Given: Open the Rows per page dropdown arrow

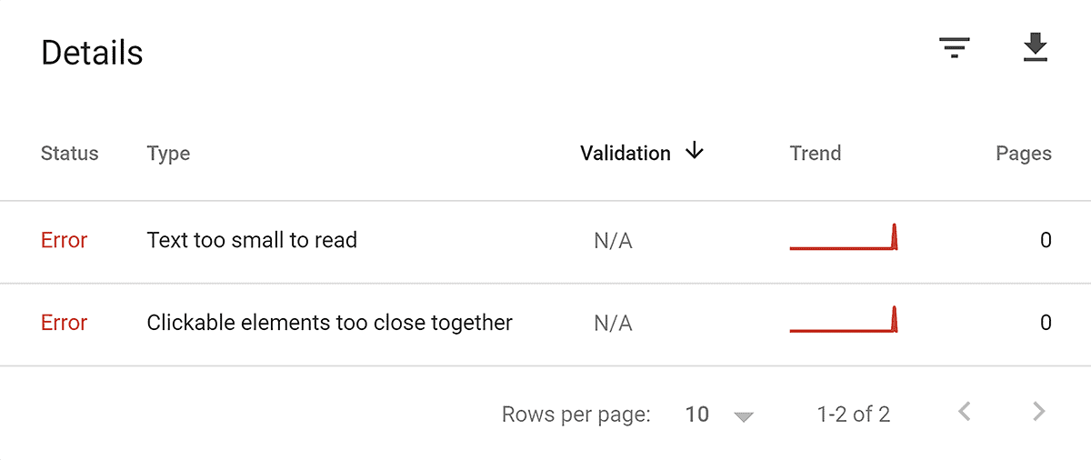Looking at the screenshot, I should (744, 416).
